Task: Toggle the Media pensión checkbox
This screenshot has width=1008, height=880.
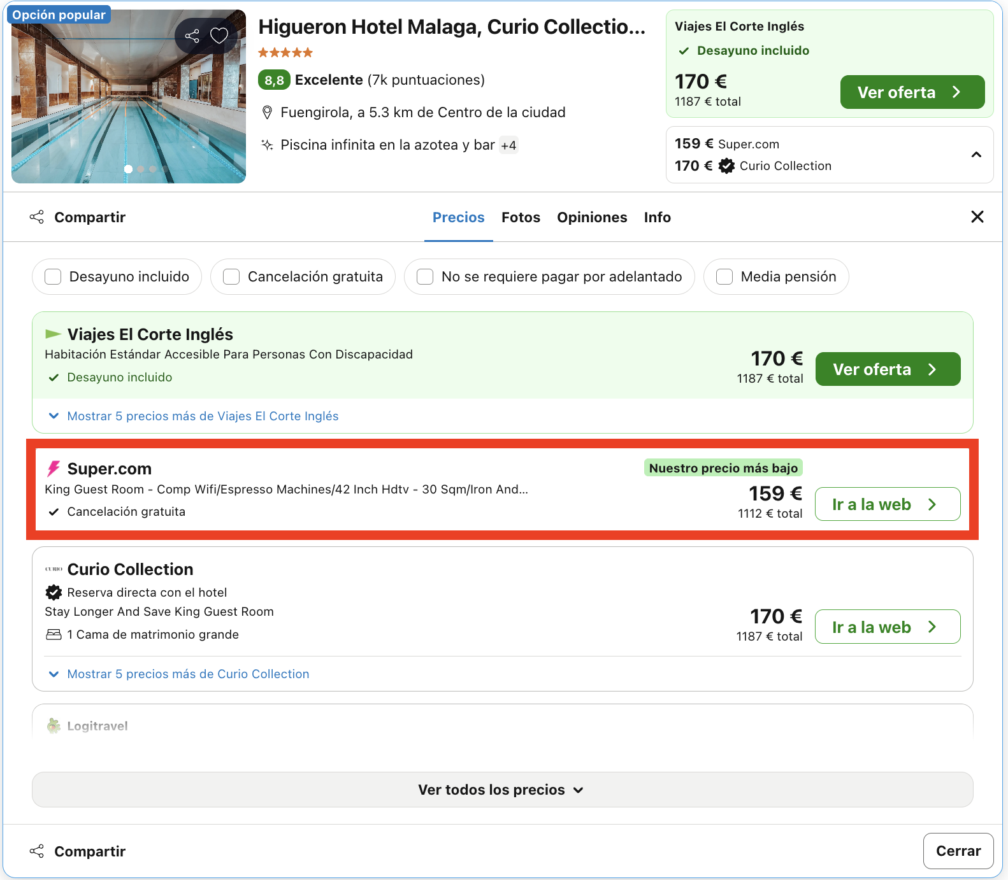Action: (x=724, y=277)
